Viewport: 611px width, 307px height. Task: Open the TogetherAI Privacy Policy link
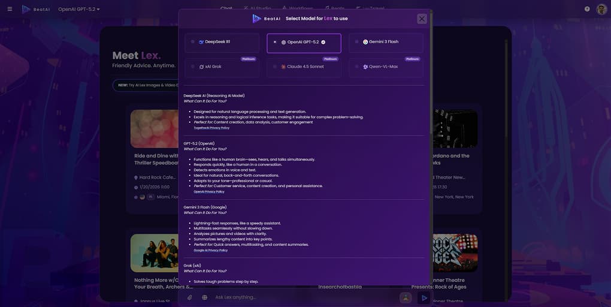[x=211, y=128]
